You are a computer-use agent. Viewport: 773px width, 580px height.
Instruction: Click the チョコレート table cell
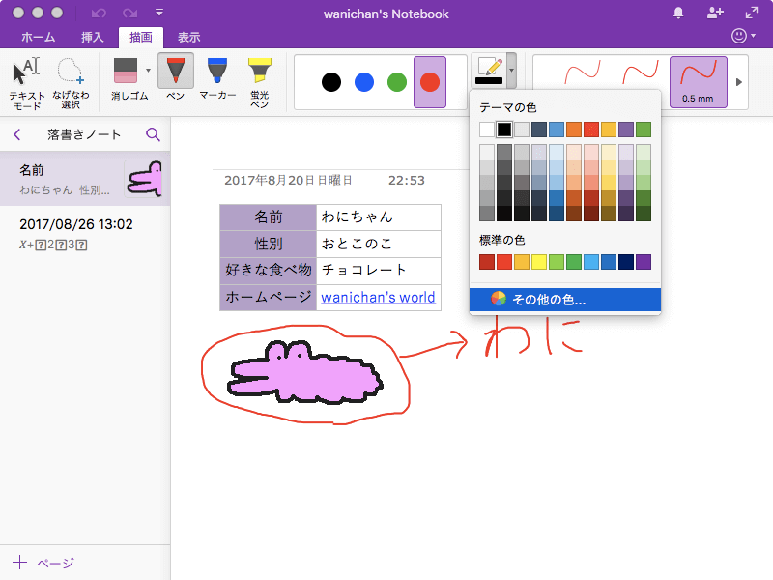pos(379,271)
